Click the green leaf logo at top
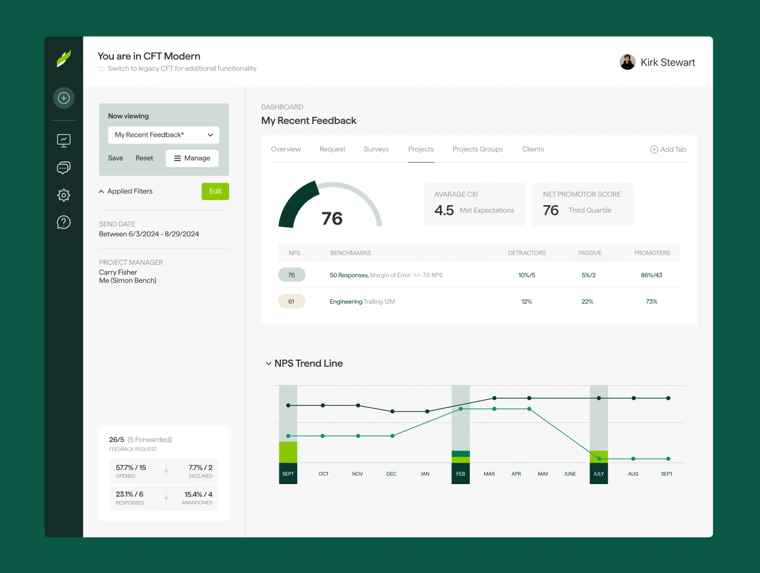760x573 pixels. [x=64, y=58]
